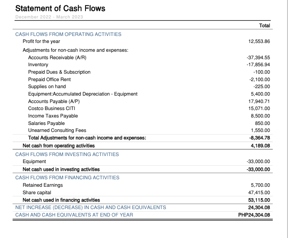Click 'CASH AND CASH EQUIVALENTS AT END OF YEAR'
Screen dimensions: 288x238
(74, 215)
